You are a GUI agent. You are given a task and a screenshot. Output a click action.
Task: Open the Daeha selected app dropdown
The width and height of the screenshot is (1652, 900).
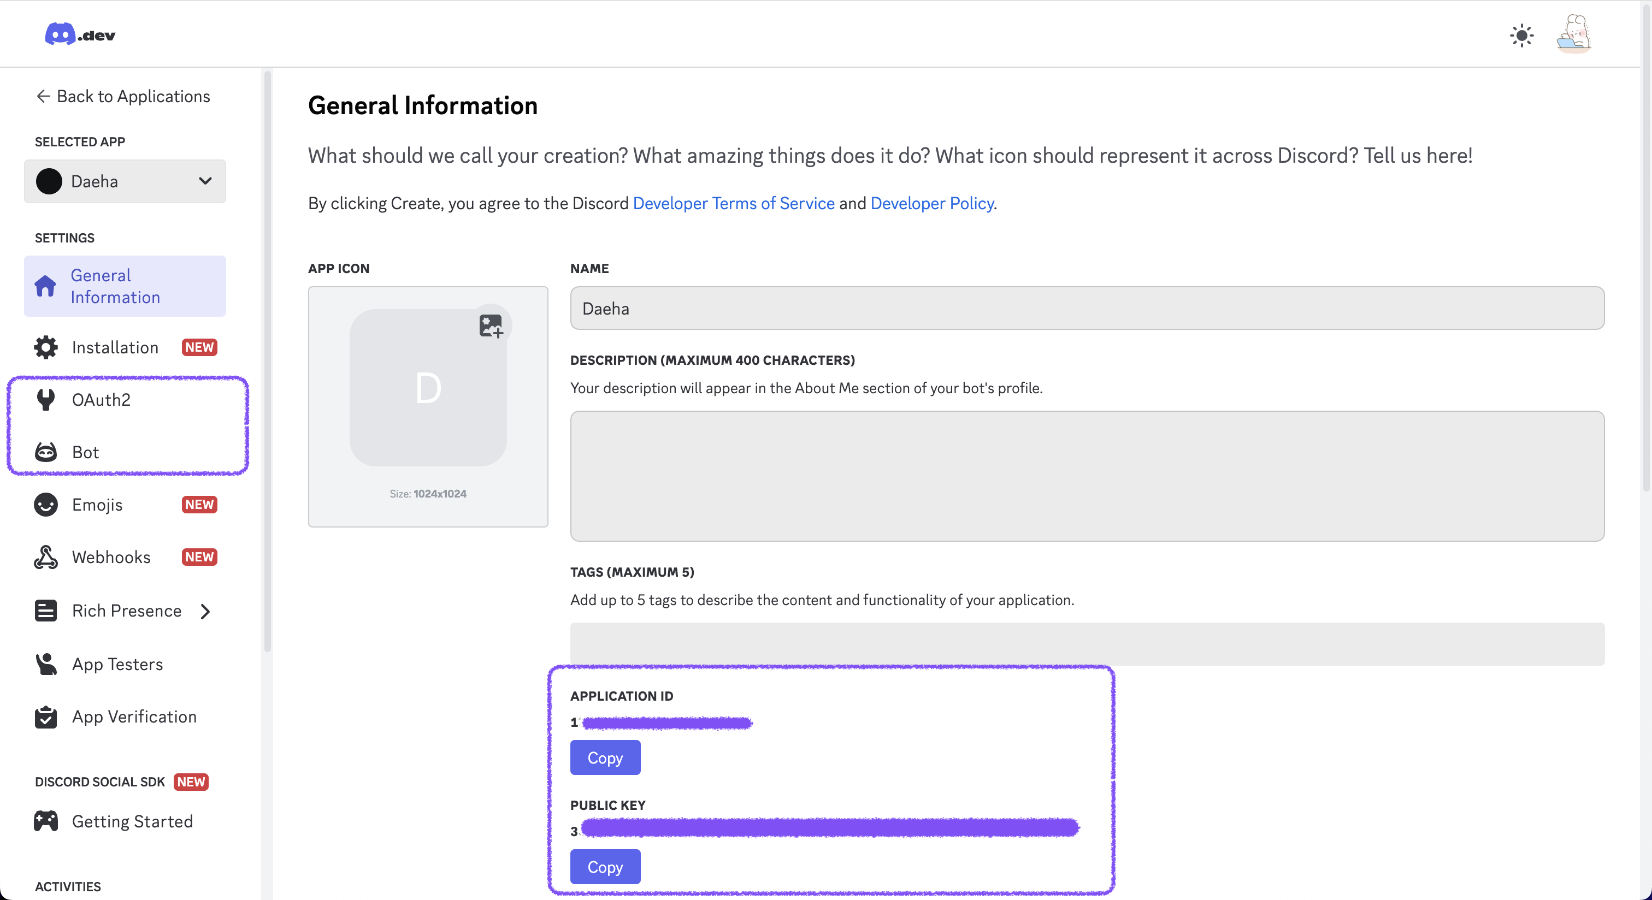[x=125, y=181]
